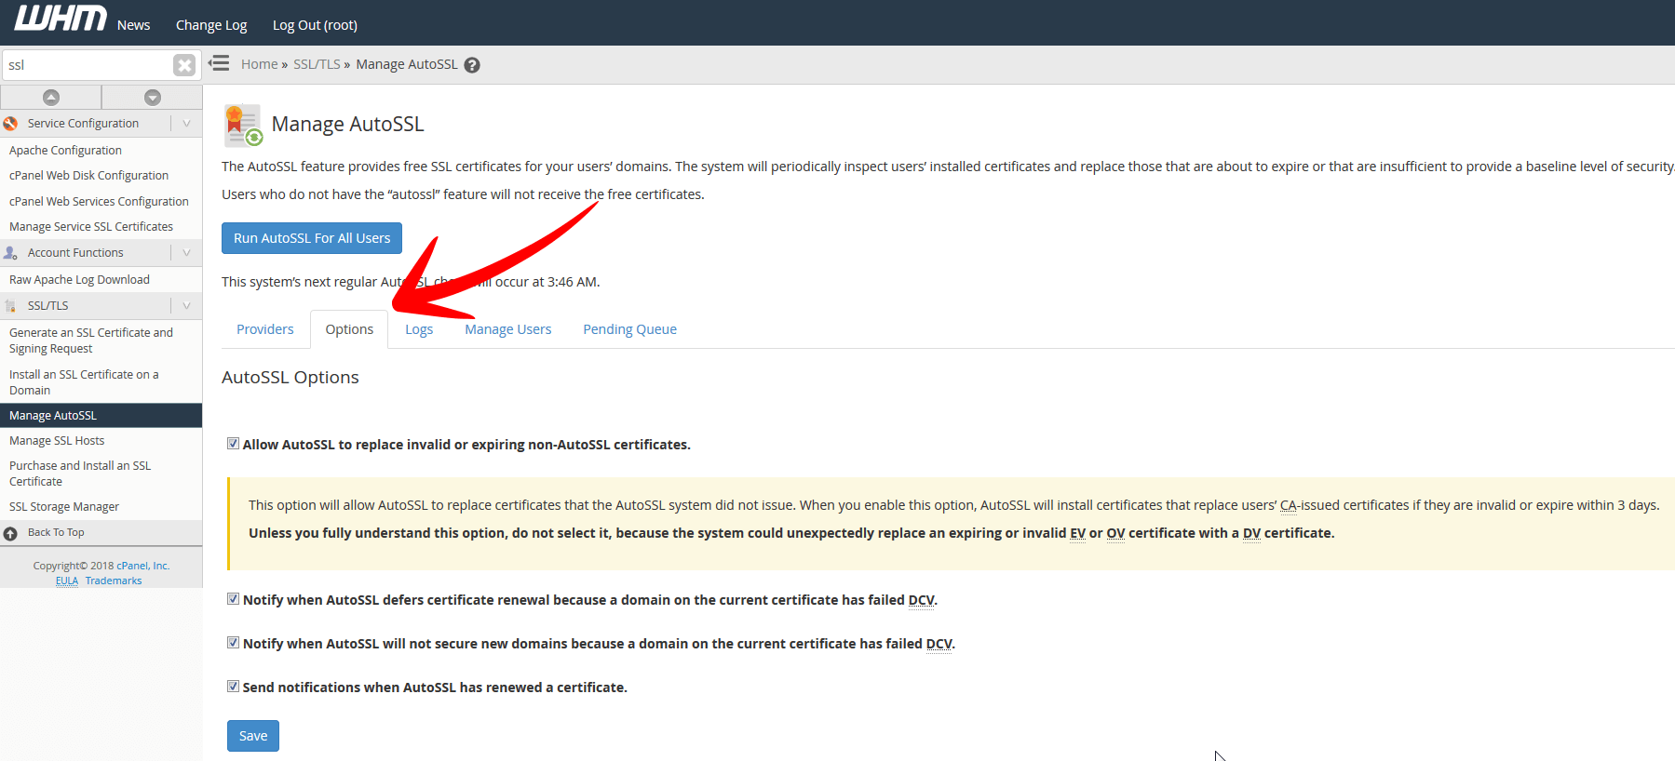Click the Service Configuration icon
1675x761 pixels.
pos(10,124)
